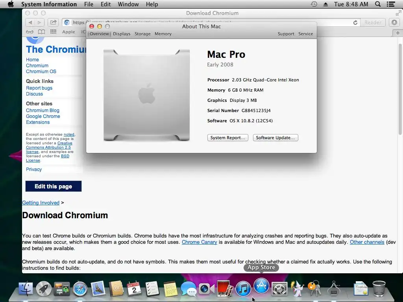Click the Time Machine menu bar icon
The image size is (403, 302).
tap(314, 4)
